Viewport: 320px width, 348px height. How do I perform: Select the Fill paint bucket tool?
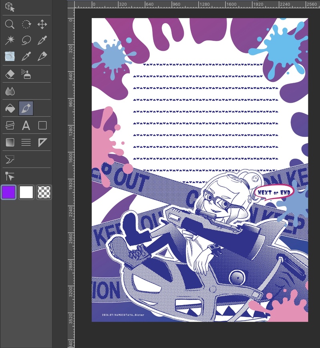tap(10, 108)
